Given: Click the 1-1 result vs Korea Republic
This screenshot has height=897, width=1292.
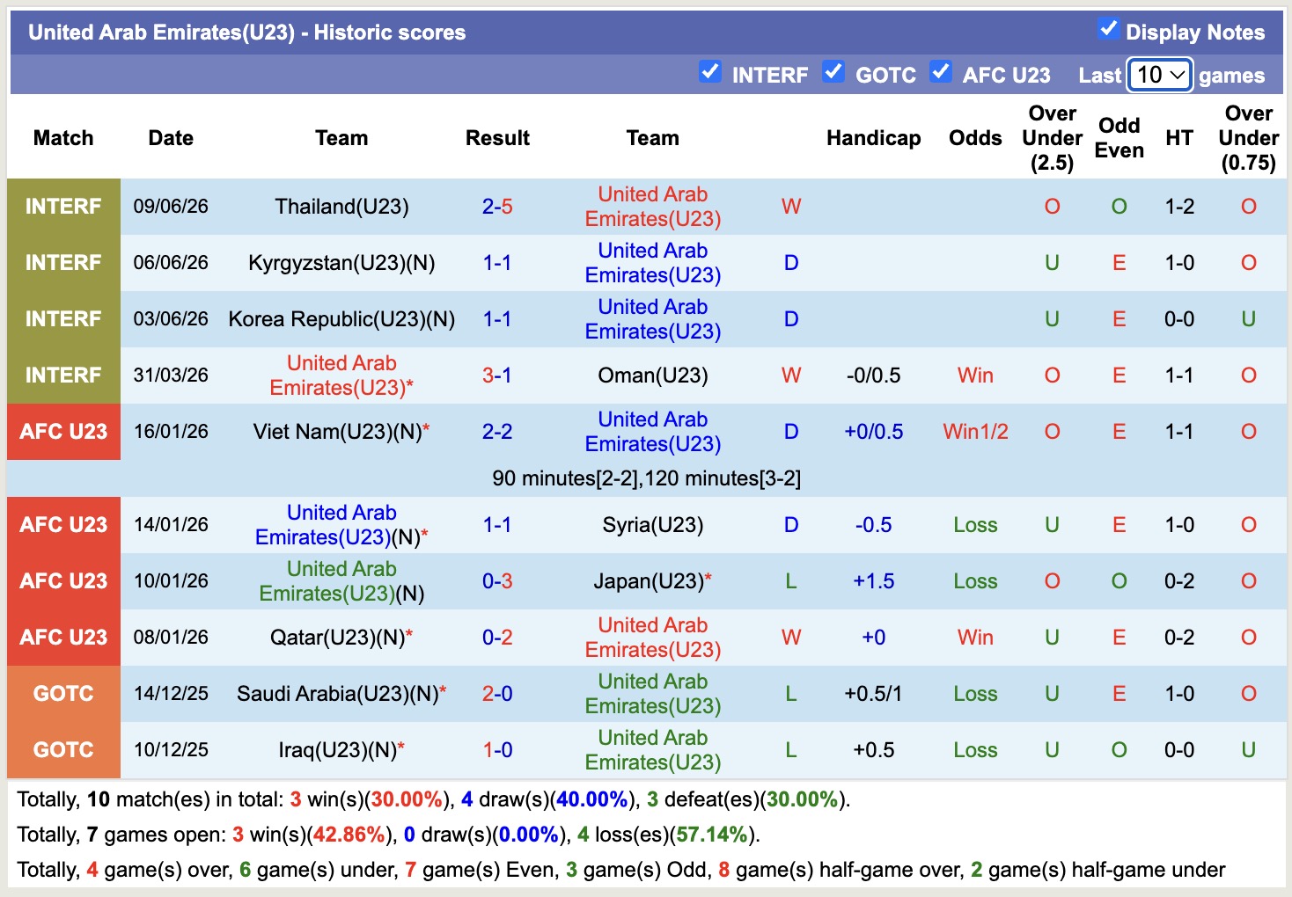Looking at the screenshot, I should click(x=497, y=319).
